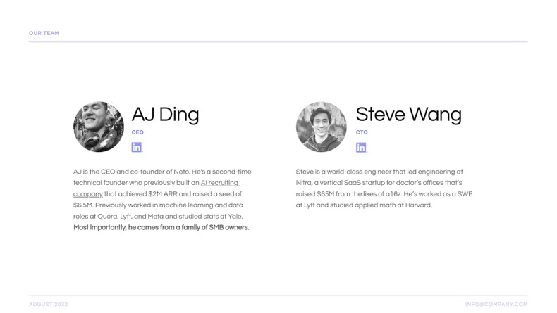
Task: Click the CTO title label
Action: [362, 132]
